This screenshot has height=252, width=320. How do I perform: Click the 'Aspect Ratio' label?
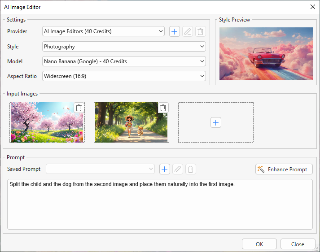[22, 76]
